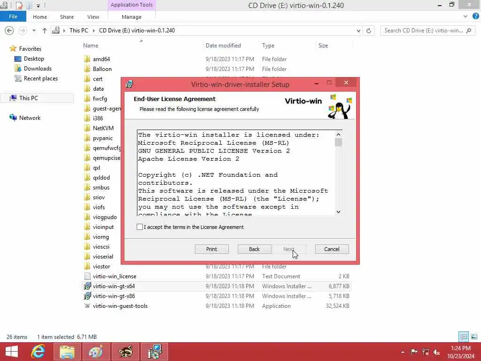Select Network in navigation pane
This screenshot has height=361, width=481.
[30, 118]
